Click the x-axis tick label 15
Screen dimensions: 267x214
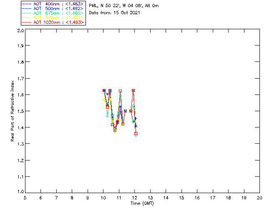181,197
